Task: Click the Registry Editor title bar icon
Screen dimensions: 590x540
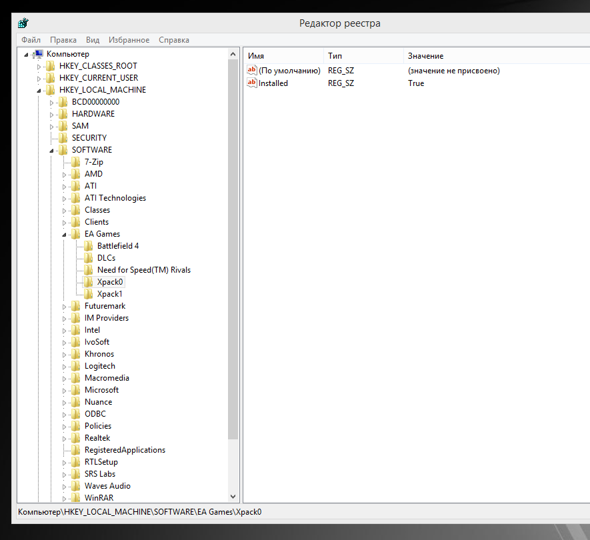Action: click(23, 23)
